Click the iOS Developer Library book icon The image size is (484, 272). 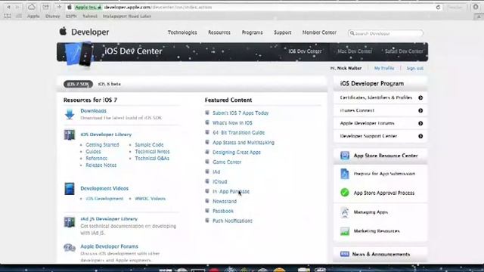coord(70,134)
